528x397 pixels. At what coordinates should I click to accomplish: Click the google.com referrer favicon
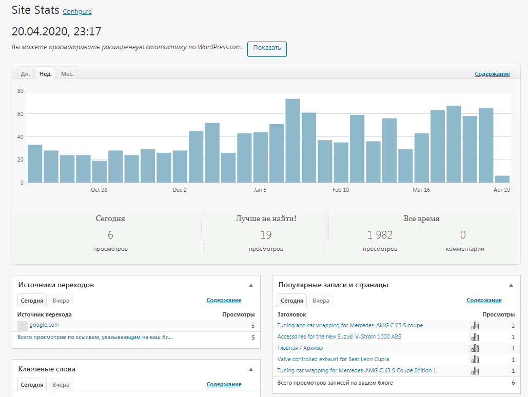pos(23,326)
